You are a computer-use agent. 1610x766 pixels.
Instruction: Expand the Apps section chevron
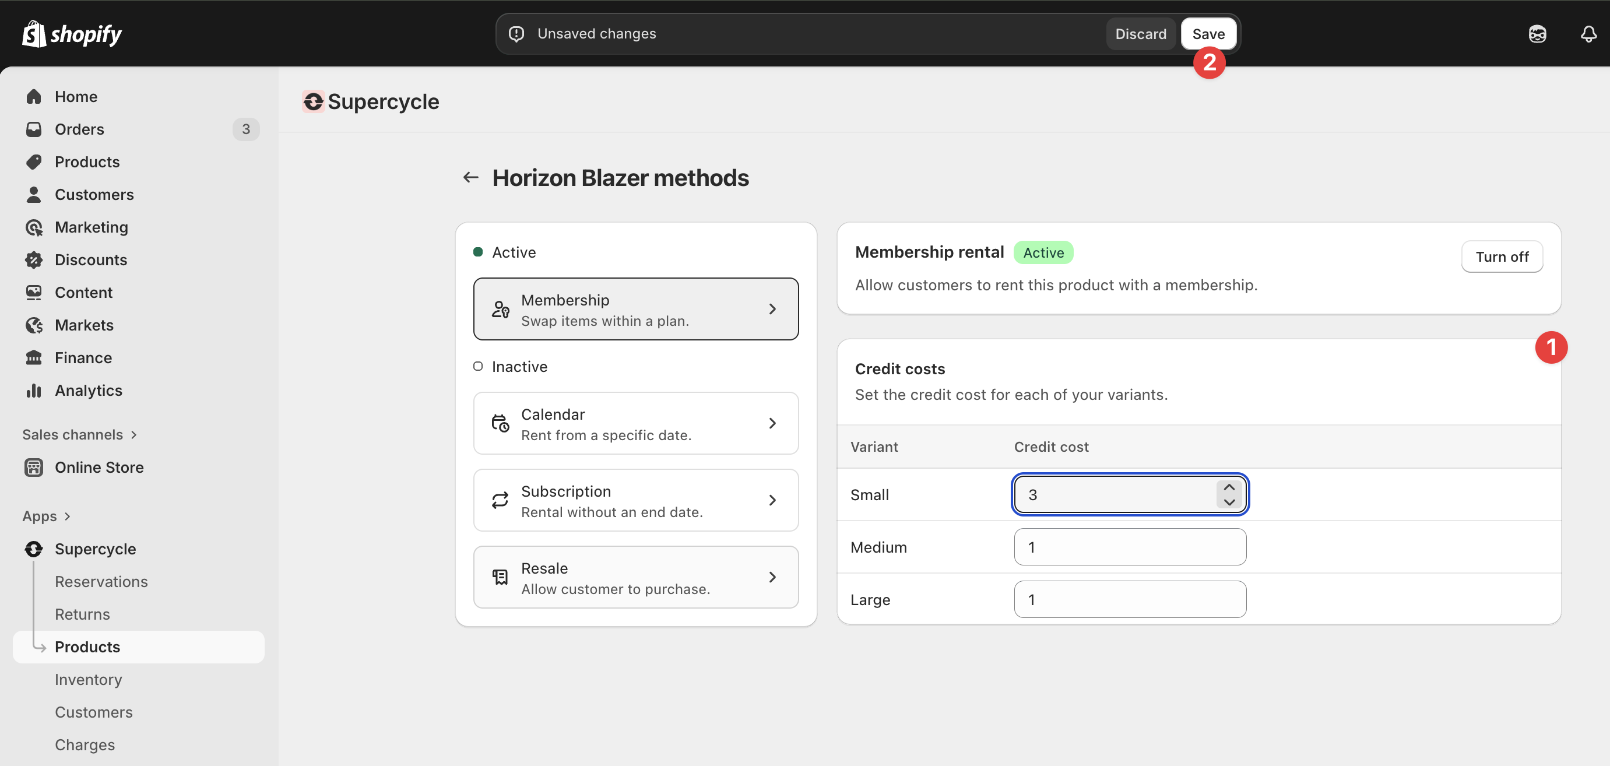pyautogui.click(x=68, y=516)
